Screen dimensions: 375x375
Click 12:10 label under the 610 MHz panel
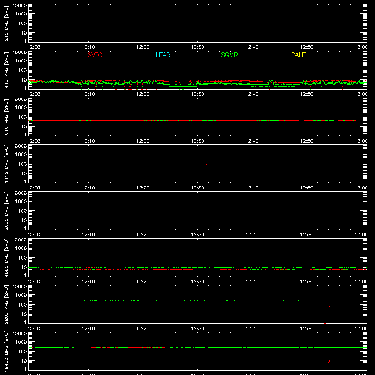88,141
